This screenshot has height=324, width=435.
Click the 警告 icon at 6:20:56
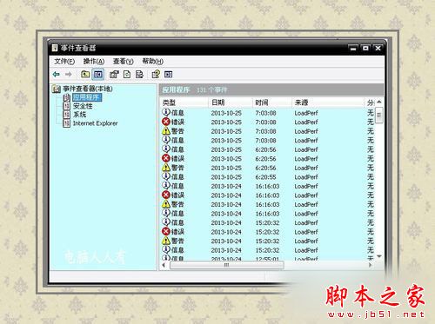point(166,168)
